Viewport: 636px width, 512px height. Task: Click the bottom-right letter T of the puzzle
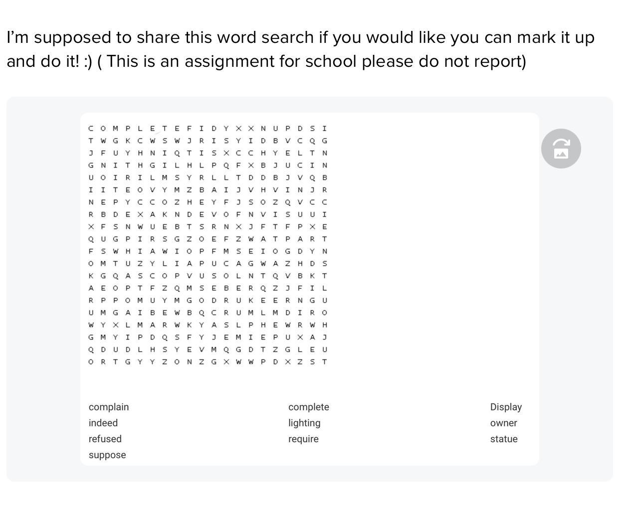point(324,362)
